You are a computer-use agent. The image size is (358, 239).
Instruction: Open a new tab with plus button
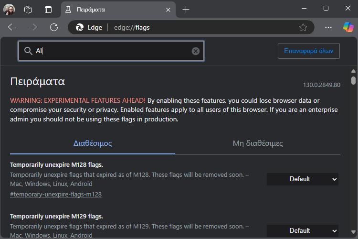pos(186,10)
